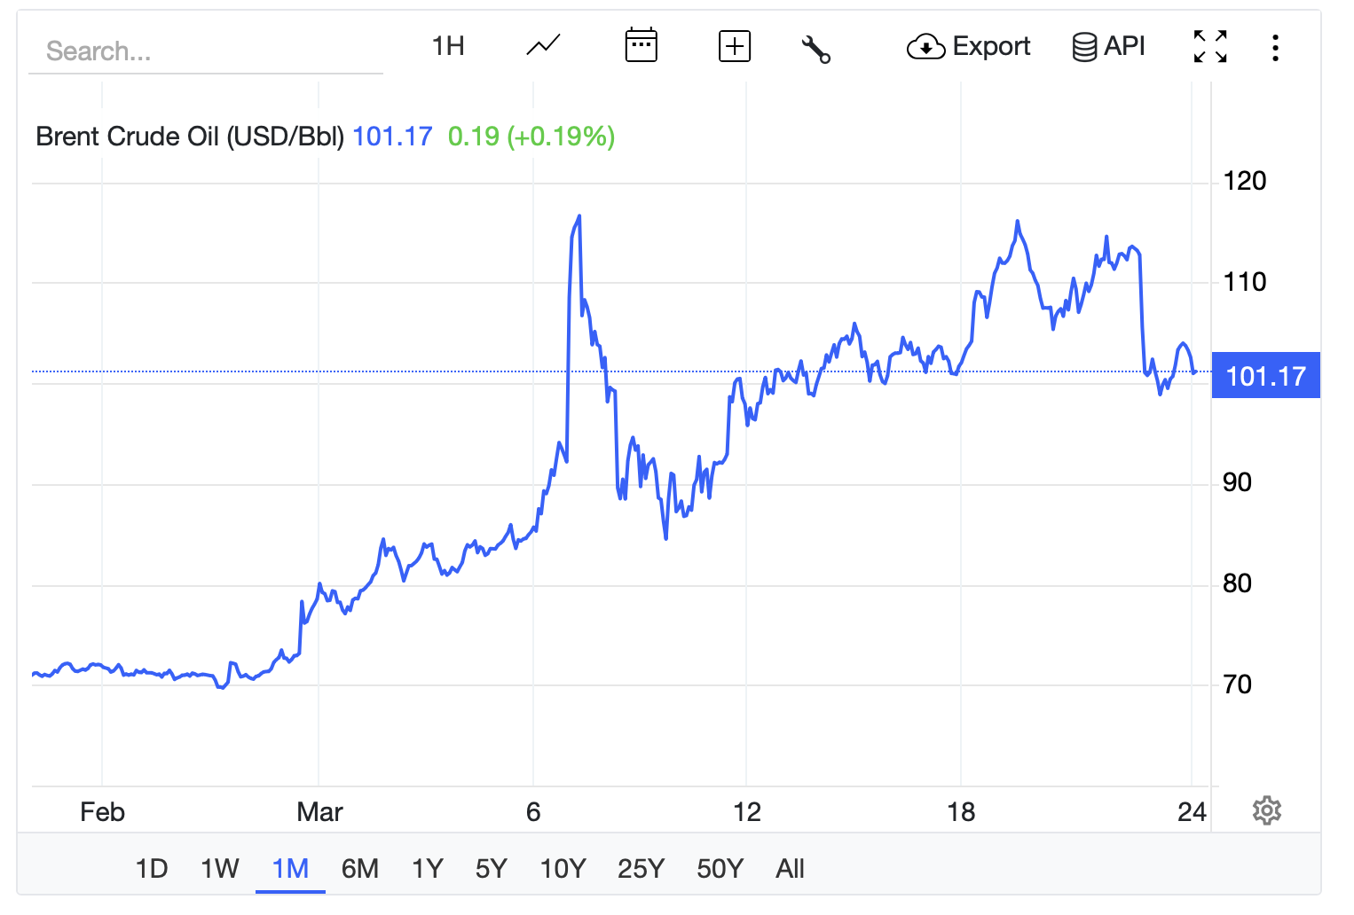Click the blue 101.17 price label
The width and height of the screenshot is (1354, 915).
[1266, 375]
